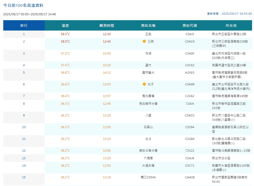This screenshot has width=254, height=186.
Task: Click station code C0C71
Action: (x=190, y=166)
